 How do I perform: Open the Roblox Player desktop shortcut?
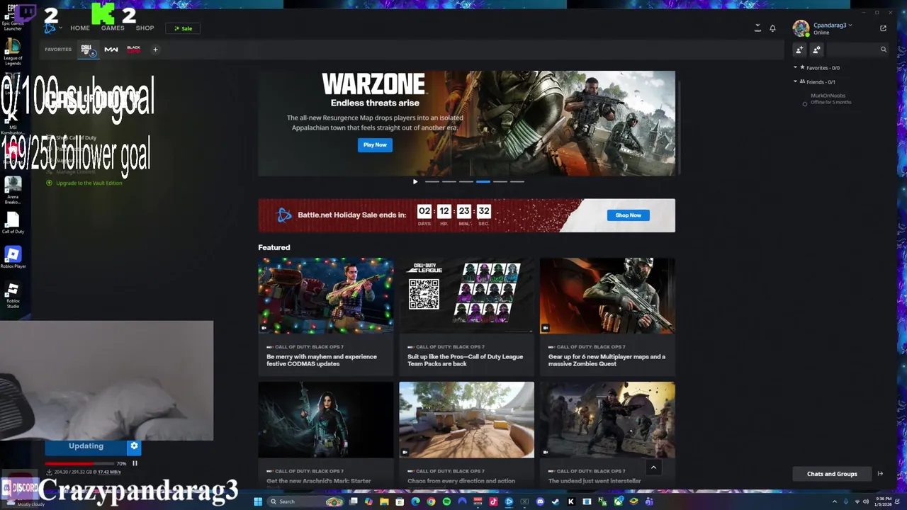[x=13, y=257]
